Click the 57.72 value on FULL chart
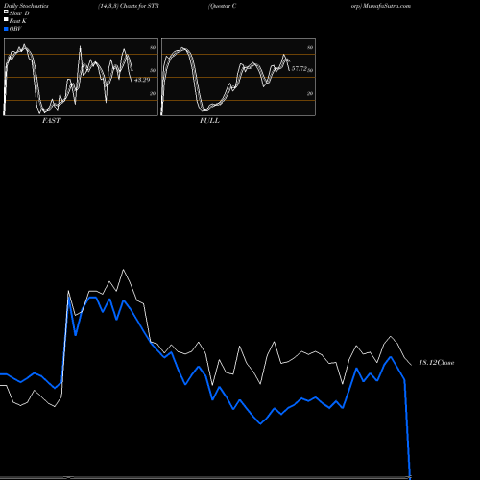The width and height of the screenshot is (480, 480). click(x=300, y=69)
